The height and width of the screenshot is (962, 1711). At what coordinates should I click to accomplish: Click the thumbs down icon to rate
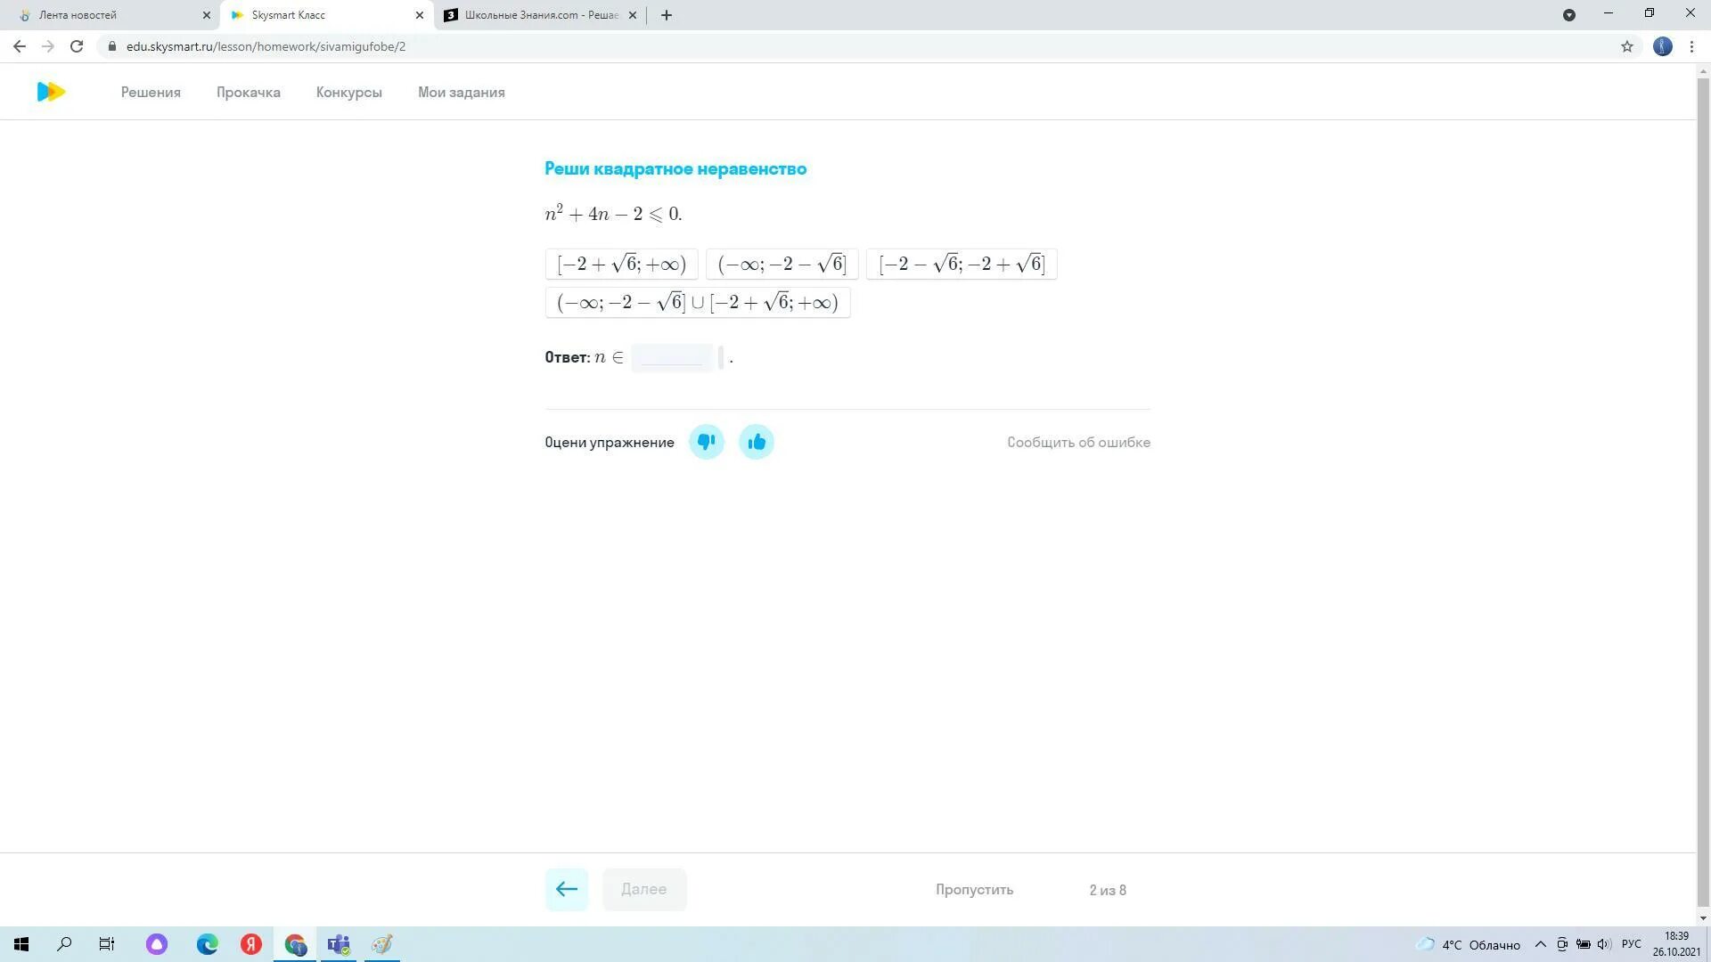tap(705, 442)
